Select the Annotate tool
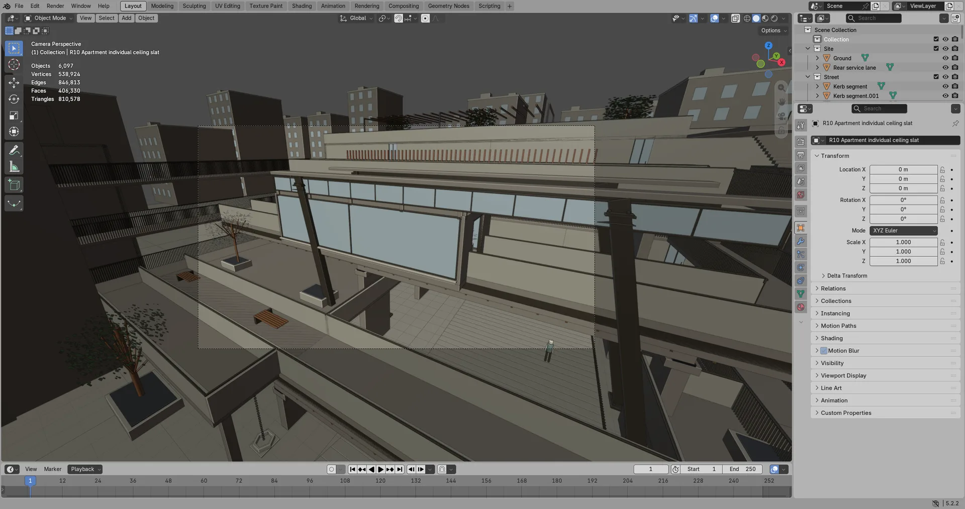 (14, 150)
